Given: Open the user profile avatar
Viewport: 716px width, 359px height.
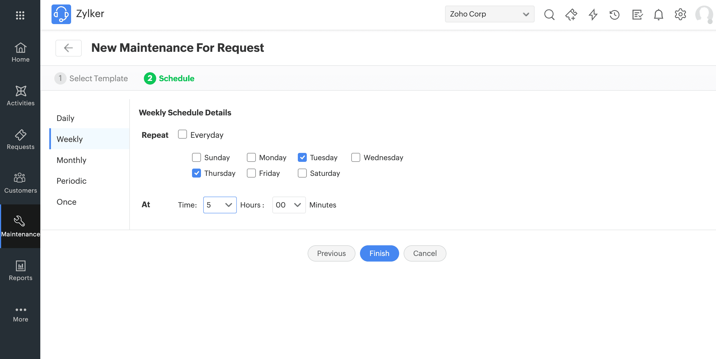Looking at the screenshot, I should pos(704,14).
